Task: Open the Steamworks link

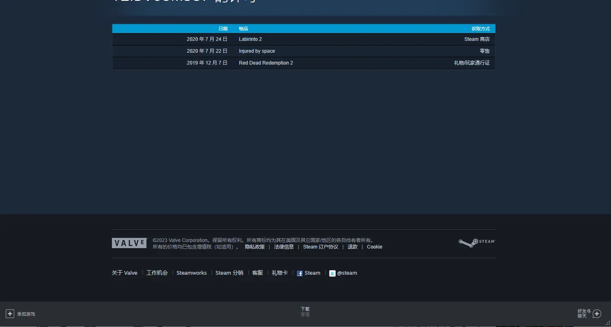Action: click(x=192, y=273)
